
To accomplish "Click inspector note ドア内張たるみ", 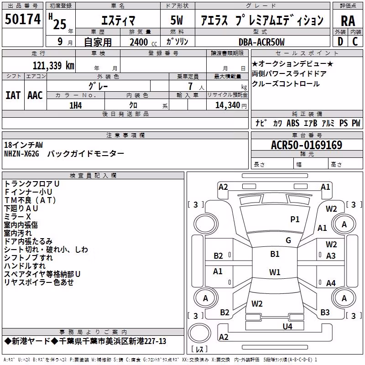I will point(28,241).
